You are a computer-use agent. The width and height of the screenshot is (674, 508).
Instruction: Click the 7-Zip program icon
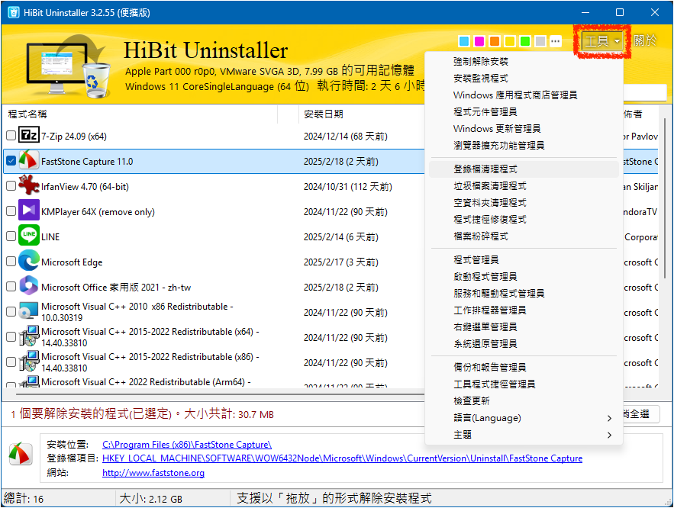(29, 136)
